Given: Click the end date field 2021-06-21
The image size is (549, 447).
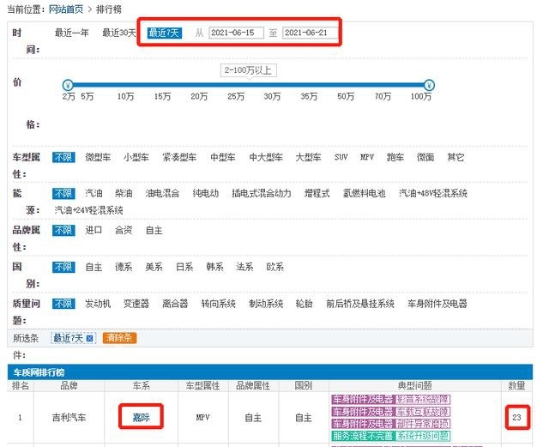Looking at the screenshot, I should pyautogui.click(x=311, y=33).
